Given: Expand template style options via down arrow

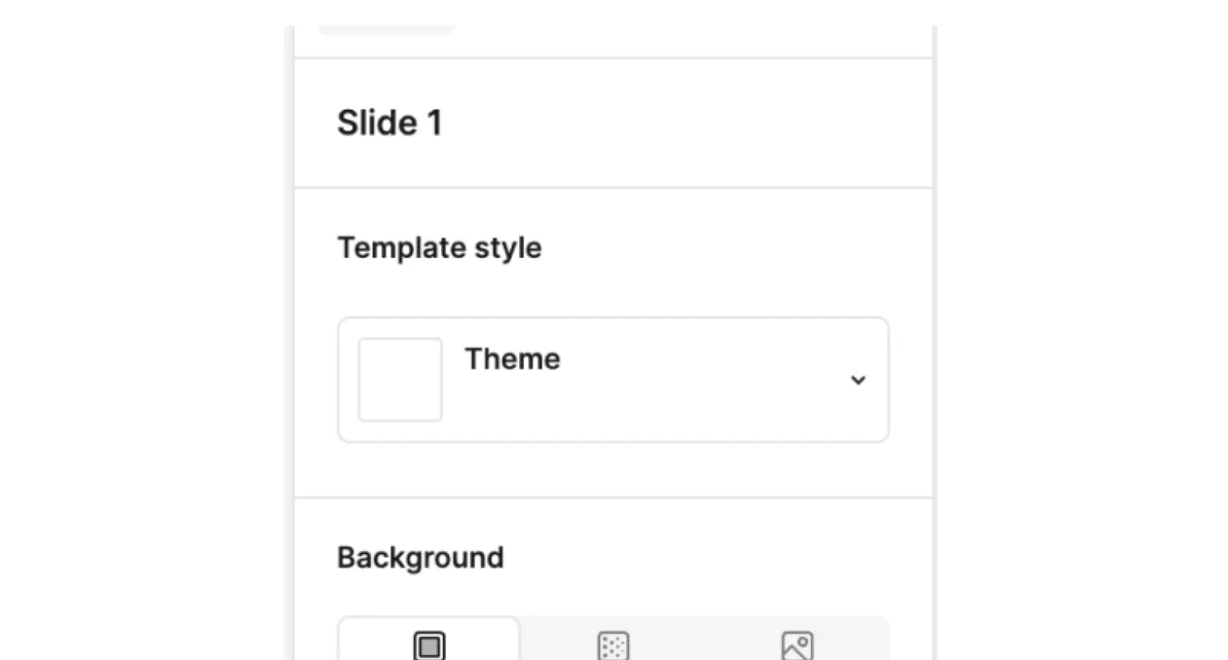Looking at the screenshot, I should pos(858,381).
